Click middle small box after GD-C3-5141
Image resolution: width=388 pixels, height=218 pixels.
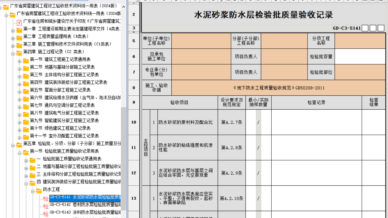(x=373, y=28)
